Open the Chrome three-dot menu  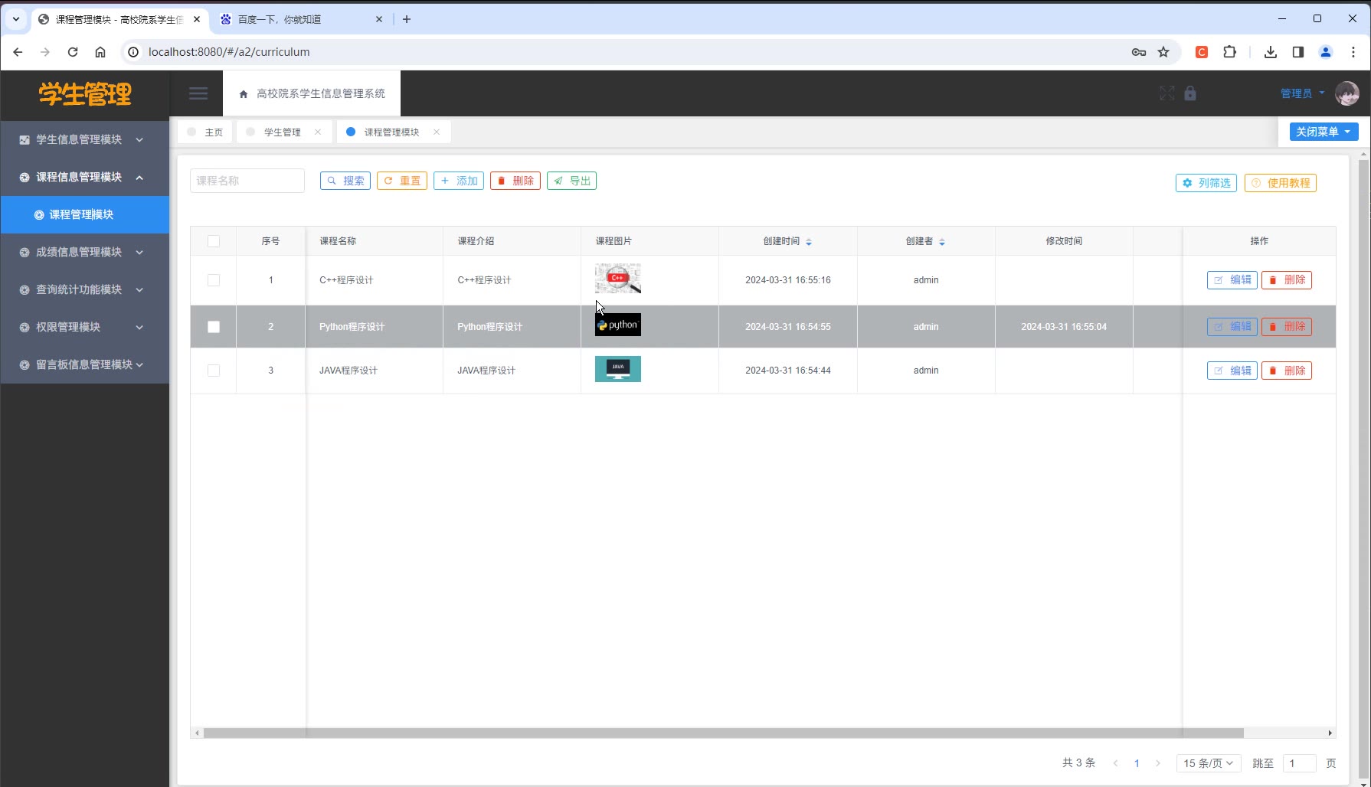[1353, 52]
